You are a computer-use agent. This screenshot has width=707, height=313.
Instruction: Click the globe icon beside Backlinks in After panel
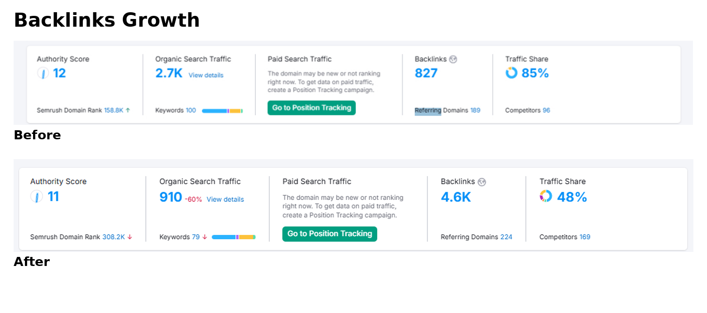point(482,182)
